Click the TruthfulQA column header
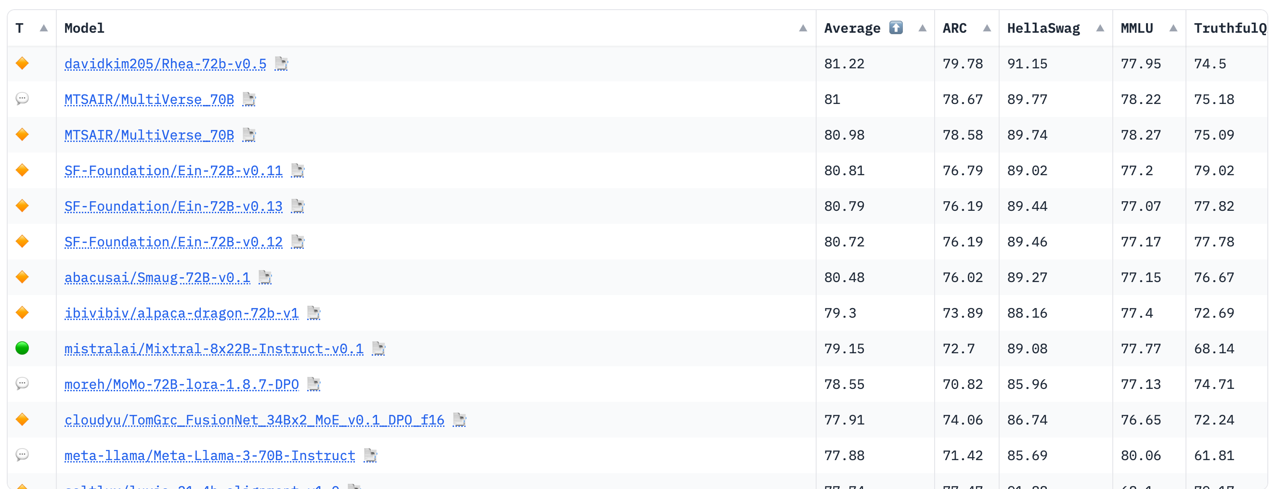Screen dimensions: 1276x489 [1229, 28]
